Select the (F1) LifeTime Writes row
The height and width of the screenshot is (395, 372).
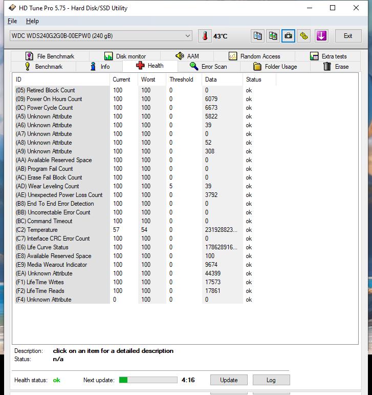coord(145,282)
